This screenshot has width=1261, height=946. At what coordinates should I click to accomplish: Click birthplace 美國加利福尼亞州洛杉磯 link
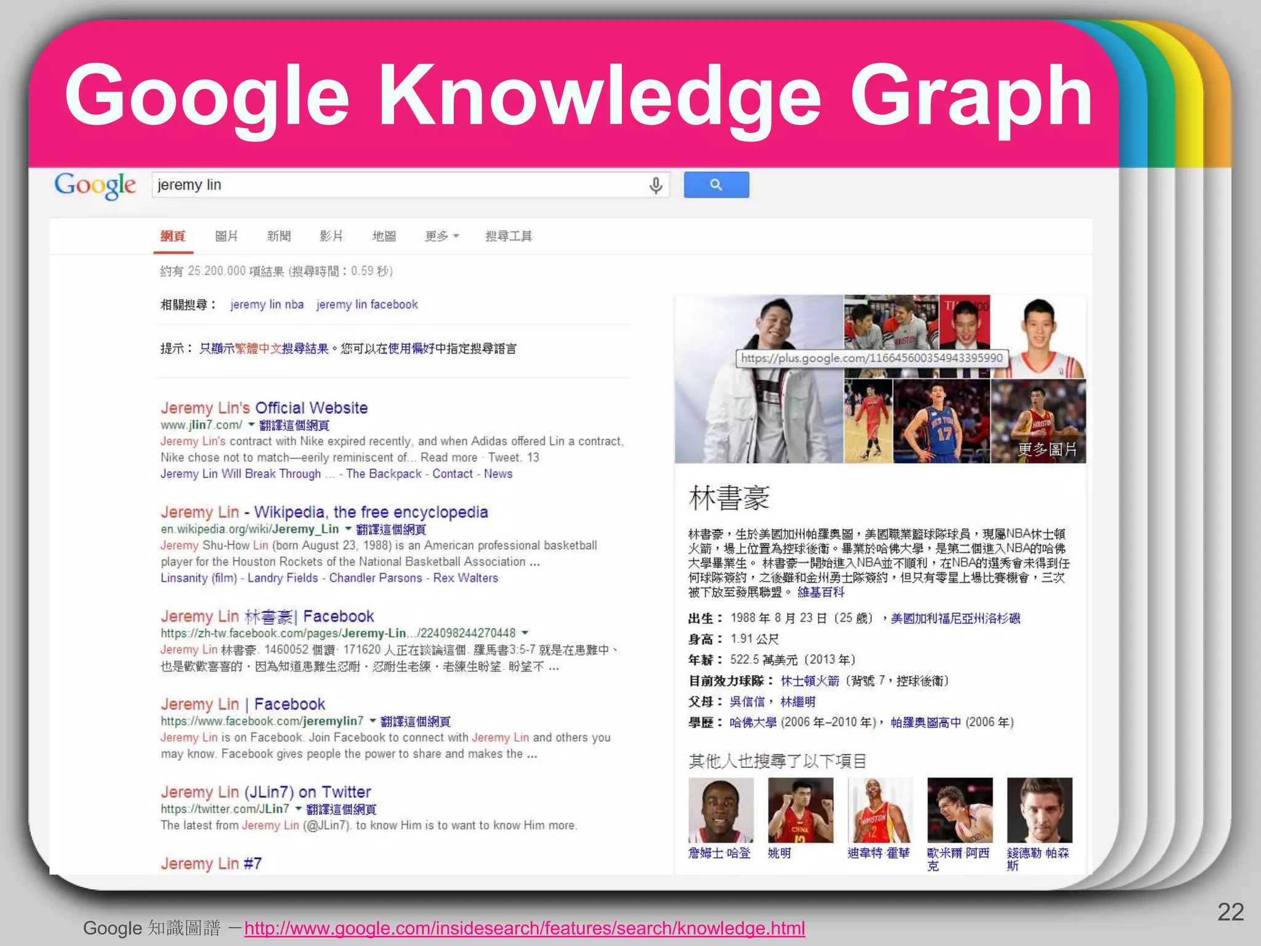(x=955, y=618)
